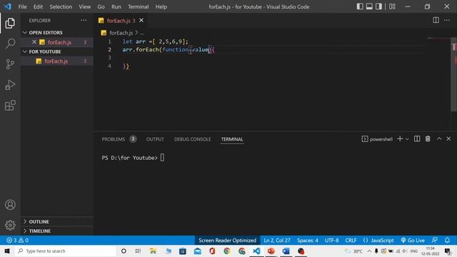Click the feedback icon in status bar
The height and width of the screenshot is (257, 457).
pos(435,241)
